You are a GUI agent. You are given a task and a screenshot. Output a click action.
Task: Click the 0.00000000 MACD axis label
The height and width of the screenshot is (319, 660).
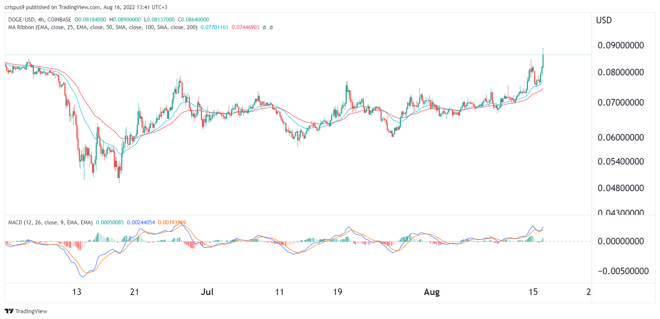coord(621,241)
